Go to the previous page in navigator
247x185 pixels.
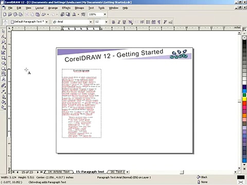pyautogui.click(x=17, y=172)
